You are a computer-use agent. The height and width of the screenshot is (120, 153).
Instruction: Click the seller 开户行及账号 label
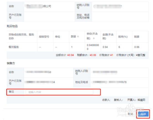[15, 82]
